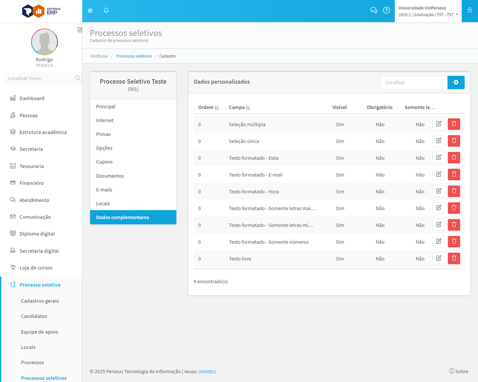Delete the Texto livre field row
Image resolution: width=478 pixels, height=382 pixels.
[x=454, y=258]
